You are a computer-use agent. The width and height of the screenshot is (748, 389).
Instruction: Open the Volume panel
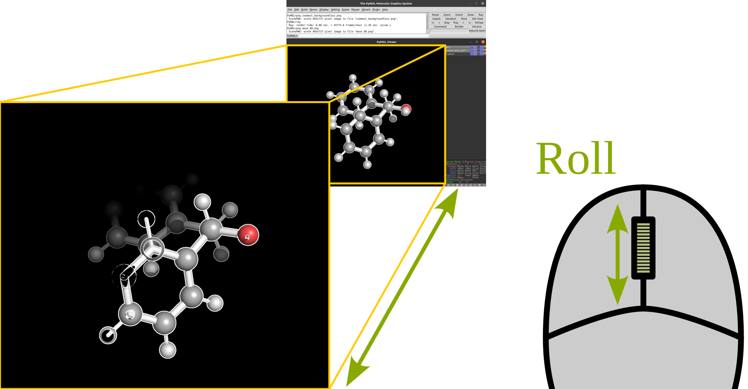pos(477,27)
